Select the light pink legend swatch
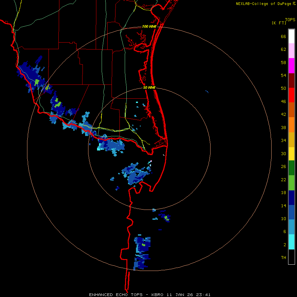The height and width of the screenshot is (297, 297). click(291, 51)
